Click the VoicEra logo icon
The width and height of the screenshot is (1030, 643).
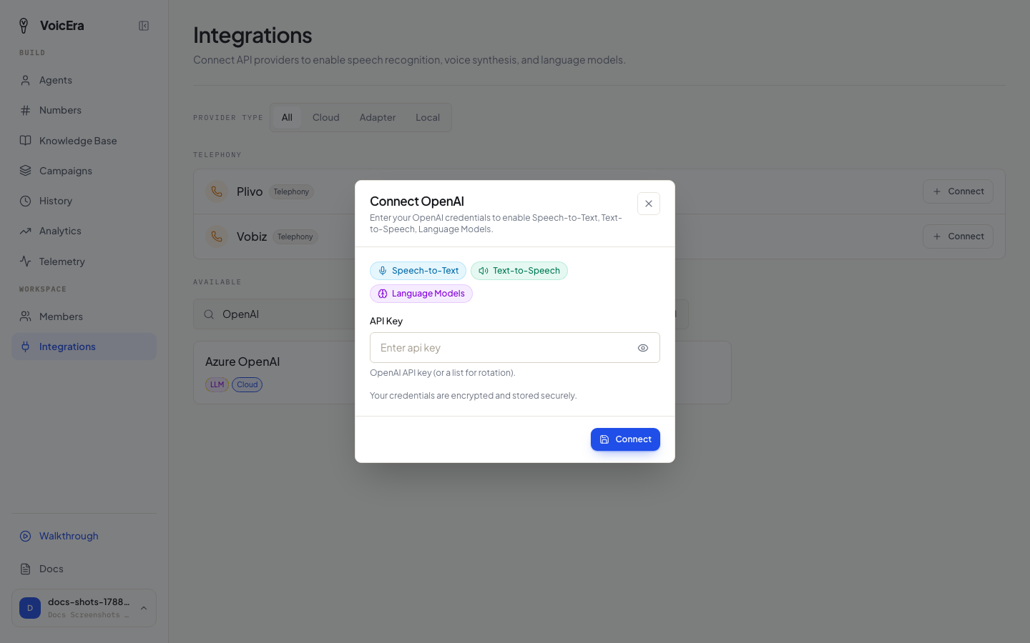point(24,26)
